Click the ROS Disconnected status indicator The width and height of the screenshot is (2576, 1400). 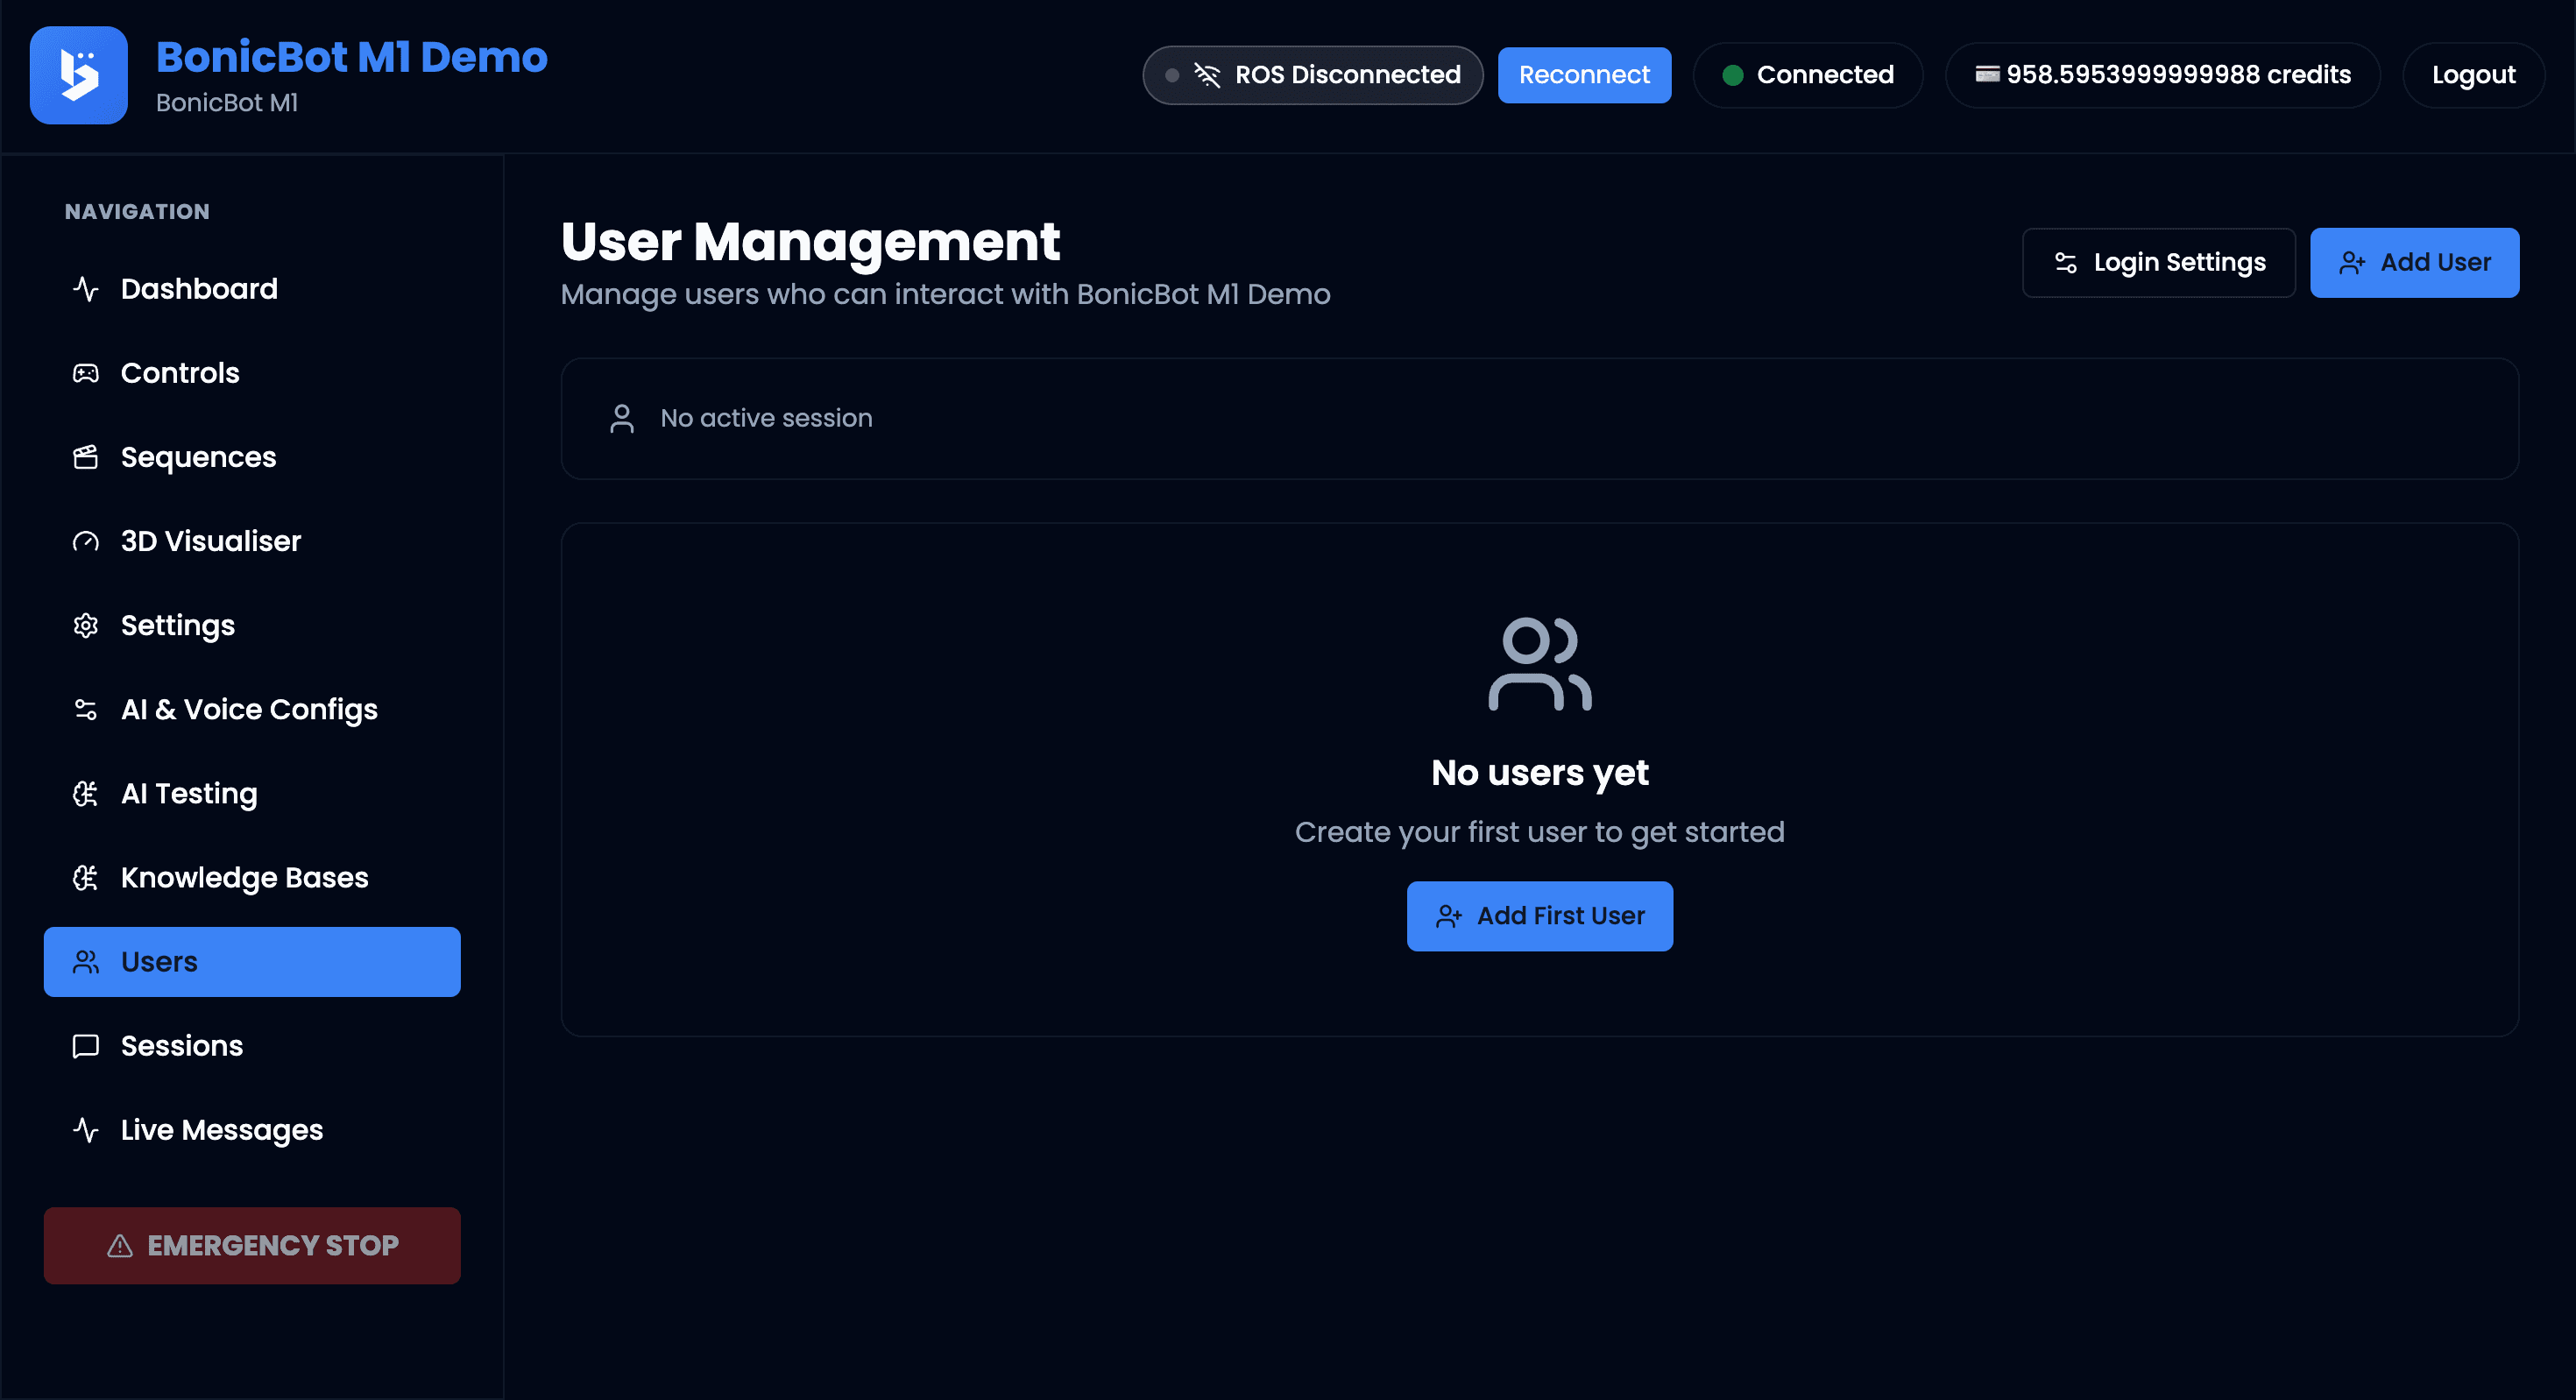pyautogui.click(x=1312, y=75)
